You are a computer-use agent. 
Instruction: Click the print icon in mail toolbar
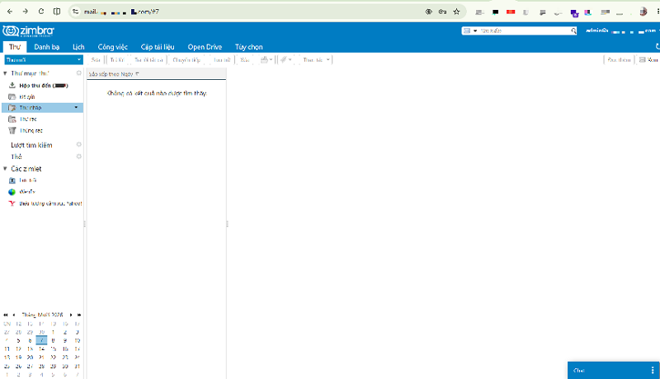pos(264,59)
